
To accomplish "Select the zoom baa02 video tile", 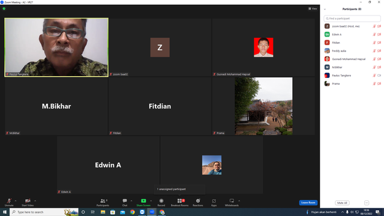I will click(x=160, y=47).
